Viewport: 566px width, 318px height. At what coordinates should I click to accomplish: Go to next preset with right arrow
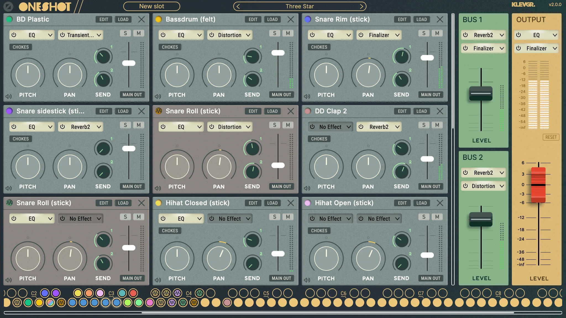tap(361, 6)
